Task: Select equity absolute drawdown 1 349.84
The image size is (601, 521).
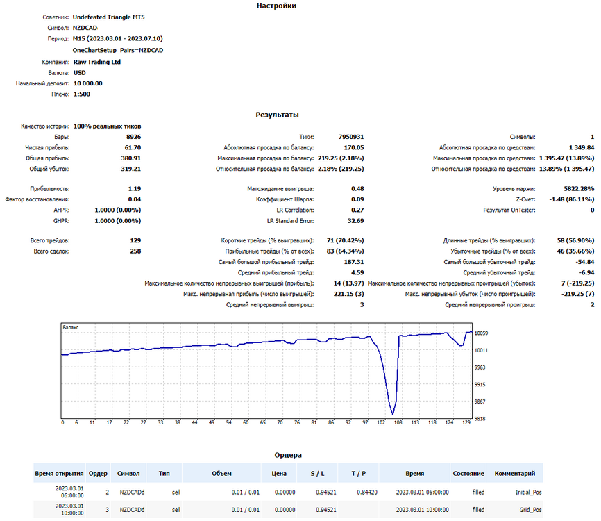Action: [x=582, y=148]
